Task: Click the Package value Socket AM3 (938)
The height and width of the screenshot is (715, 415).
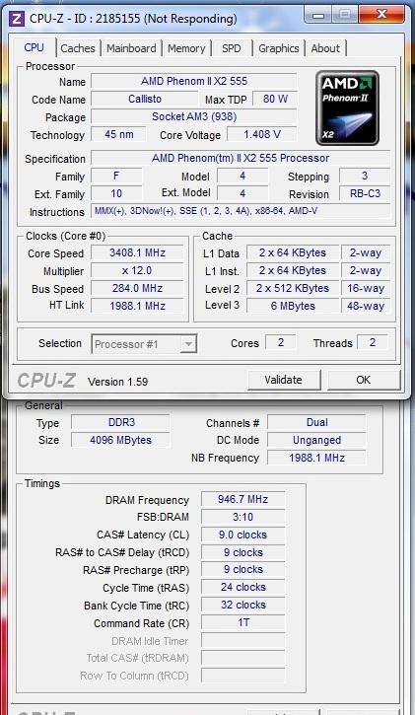Action: (194, 116)
